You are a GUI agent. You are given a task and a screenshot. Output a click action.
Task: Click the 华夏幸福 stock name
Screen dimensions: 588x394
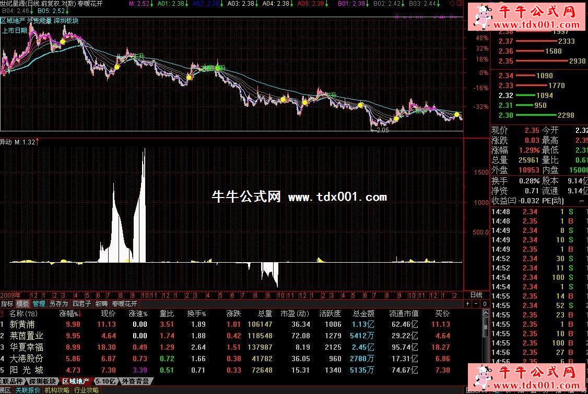coord(26,347)
